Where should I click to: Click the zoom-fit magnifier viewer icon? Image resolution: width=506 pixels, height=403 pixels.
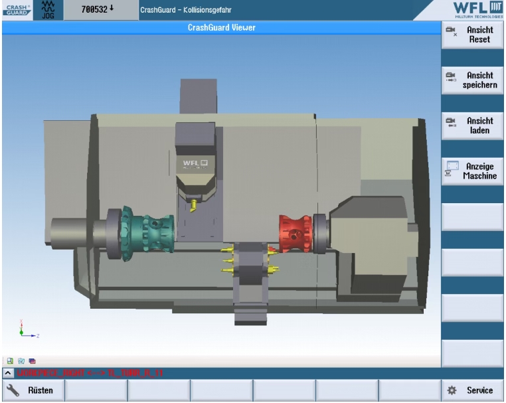[10, 361]
